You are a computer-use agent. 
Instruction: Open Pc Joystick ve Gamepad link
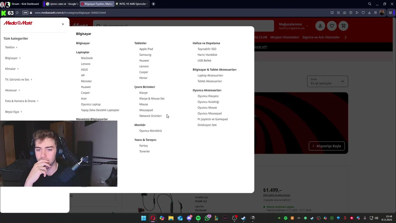213,119
